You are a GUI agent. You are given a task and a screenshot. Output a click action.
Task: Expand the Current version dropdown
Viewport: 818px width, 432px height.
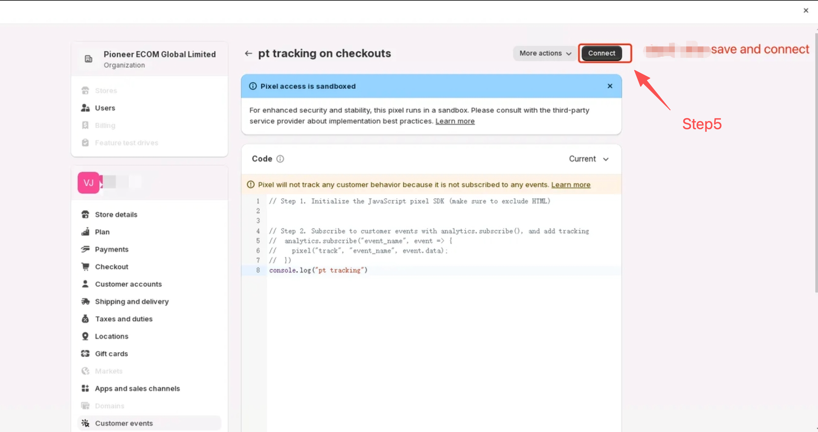coord(589,159)
